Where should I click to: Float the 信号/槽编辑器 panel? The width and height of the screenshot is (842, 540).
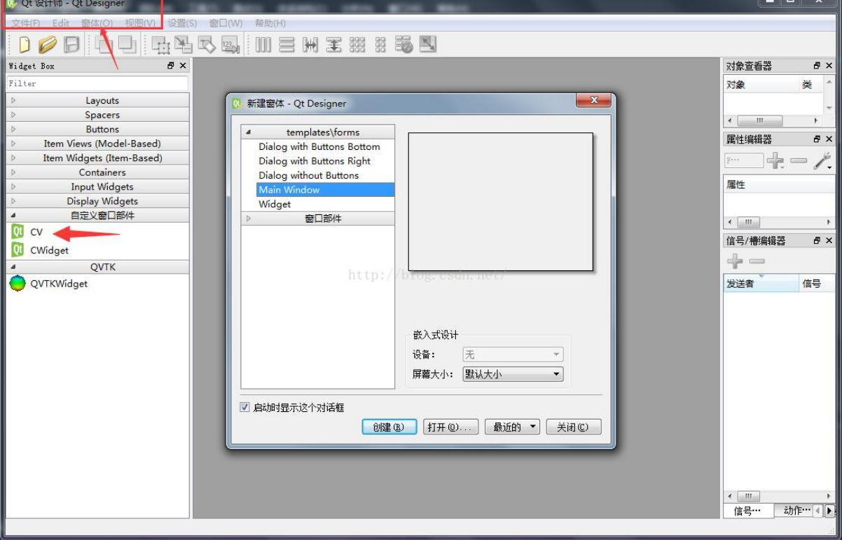point(817,240)
